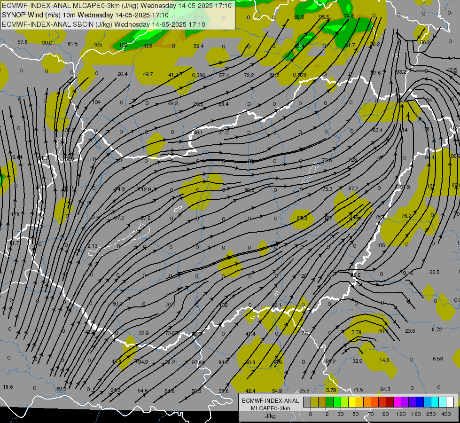Click the MLCAPE0-3km header line at top

117,6
